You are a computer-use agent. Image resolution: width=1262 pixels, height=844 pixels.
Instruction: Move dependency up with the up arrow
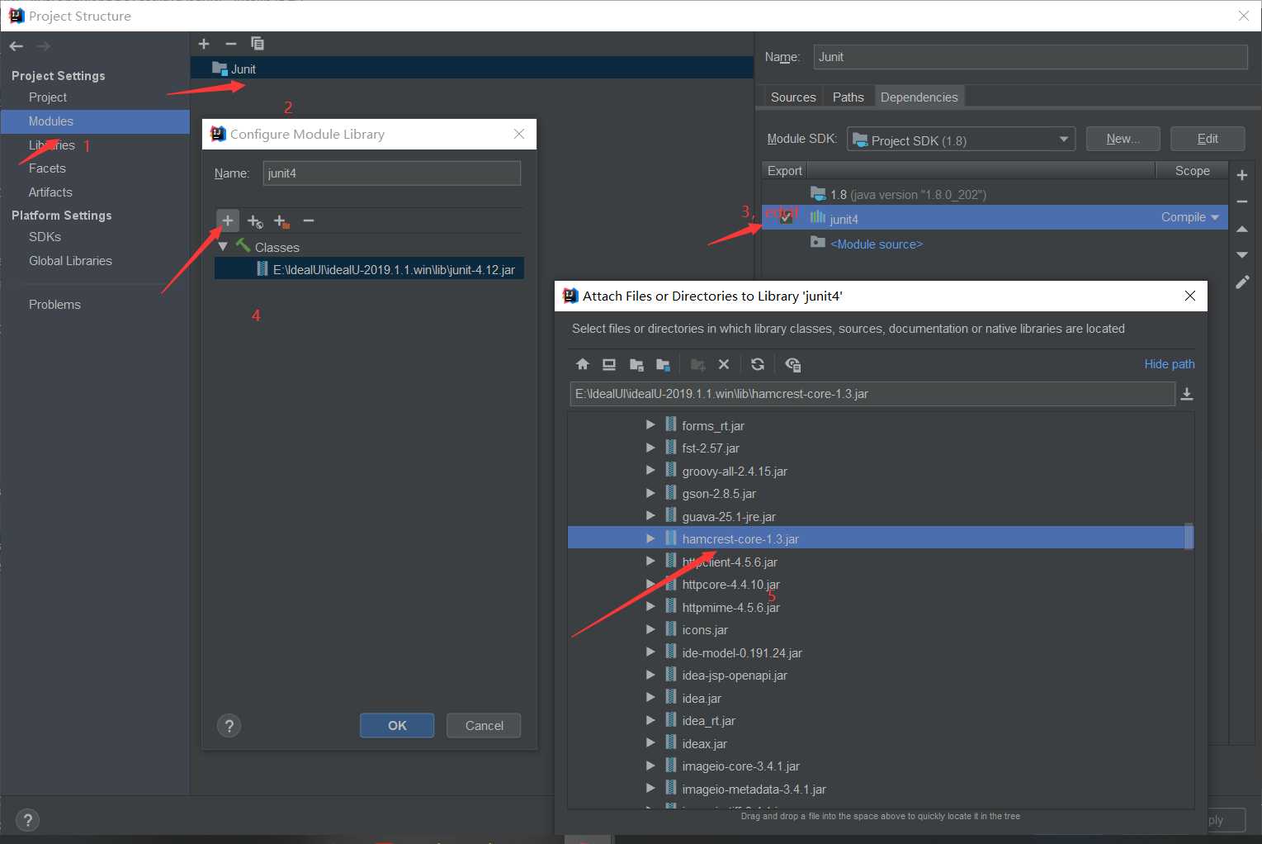[x=1242, y=229]
